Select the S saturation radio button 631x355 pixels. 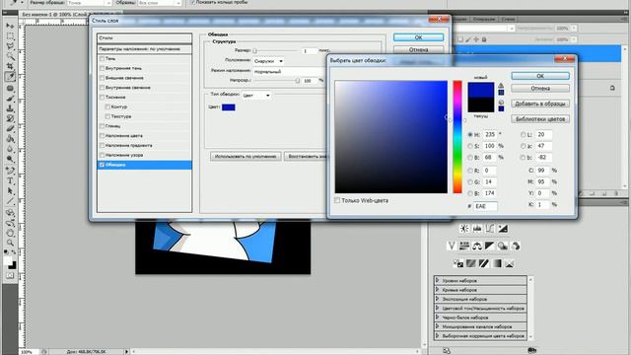point(470,146)
